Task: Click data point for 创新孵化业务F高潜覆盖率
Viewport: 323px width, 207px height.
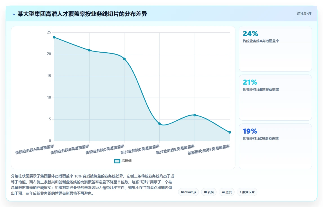Action: tap(230, 132)
